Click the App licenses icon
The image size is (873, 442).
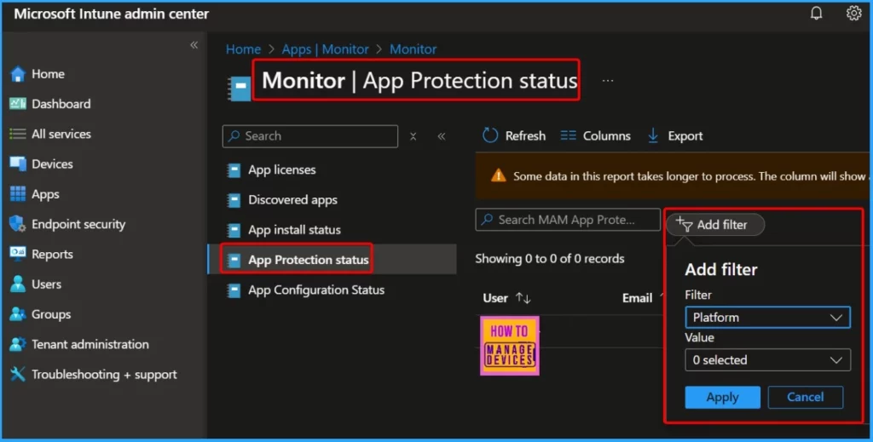point(234,169)
